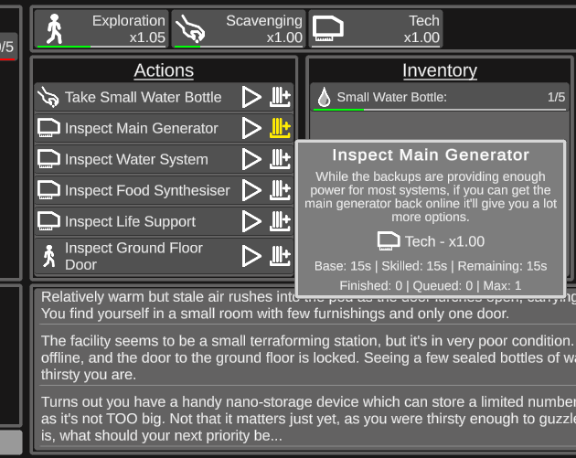Queue the Inspect Life Support action
The width and height of the screenshot is (576, 458).
280,222
